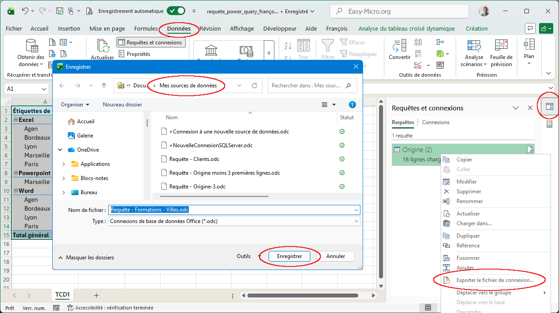Click the blue help question mark icon
The width and height of the screenshot is (559, 313).
click(352, 105)
